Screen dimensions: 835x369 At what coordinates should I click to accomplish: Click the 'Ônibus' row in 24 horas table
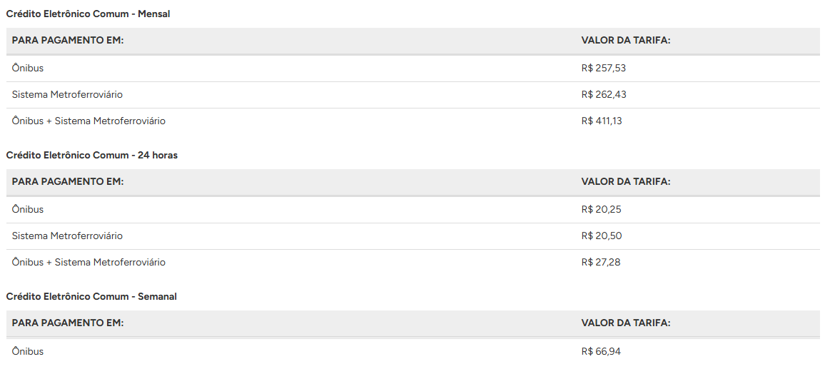tap(28, 209)
